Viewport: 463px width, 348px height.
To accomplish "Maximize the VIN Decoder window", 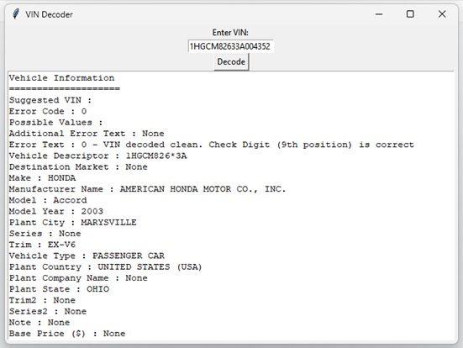I will click(410, 14).
